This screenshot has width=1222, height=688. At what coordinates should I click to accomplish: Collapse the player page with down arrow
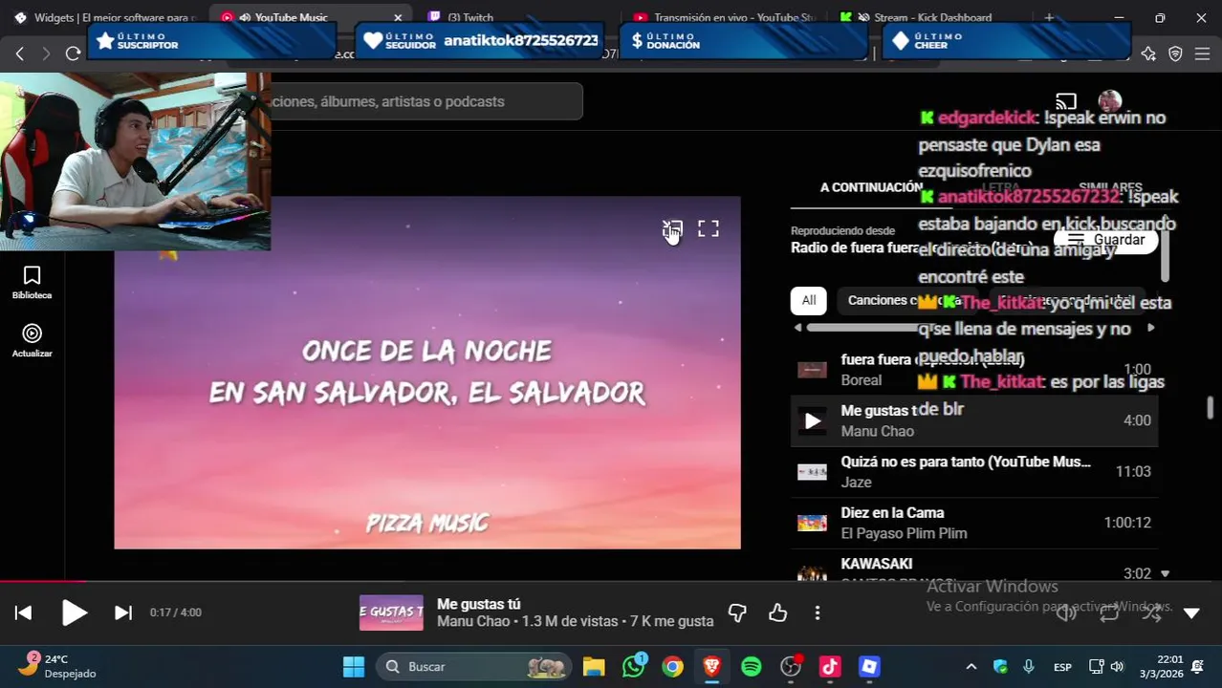click(1191, 613)
